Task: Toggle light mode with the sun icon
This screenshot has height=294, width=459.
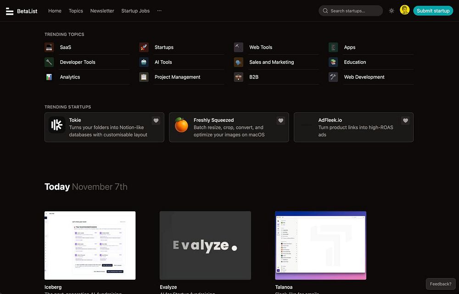Action: tap(392, 11)
